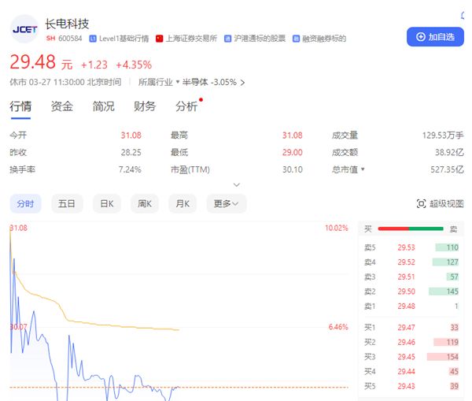Viewport: 472px width, 401px height.
Task: Click 卖1 price 29.48
Action: 406,306
